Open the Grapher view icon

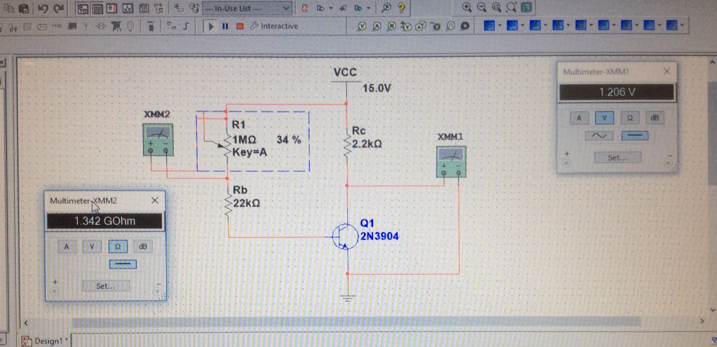pyautogui.click(x=127, y=8)
